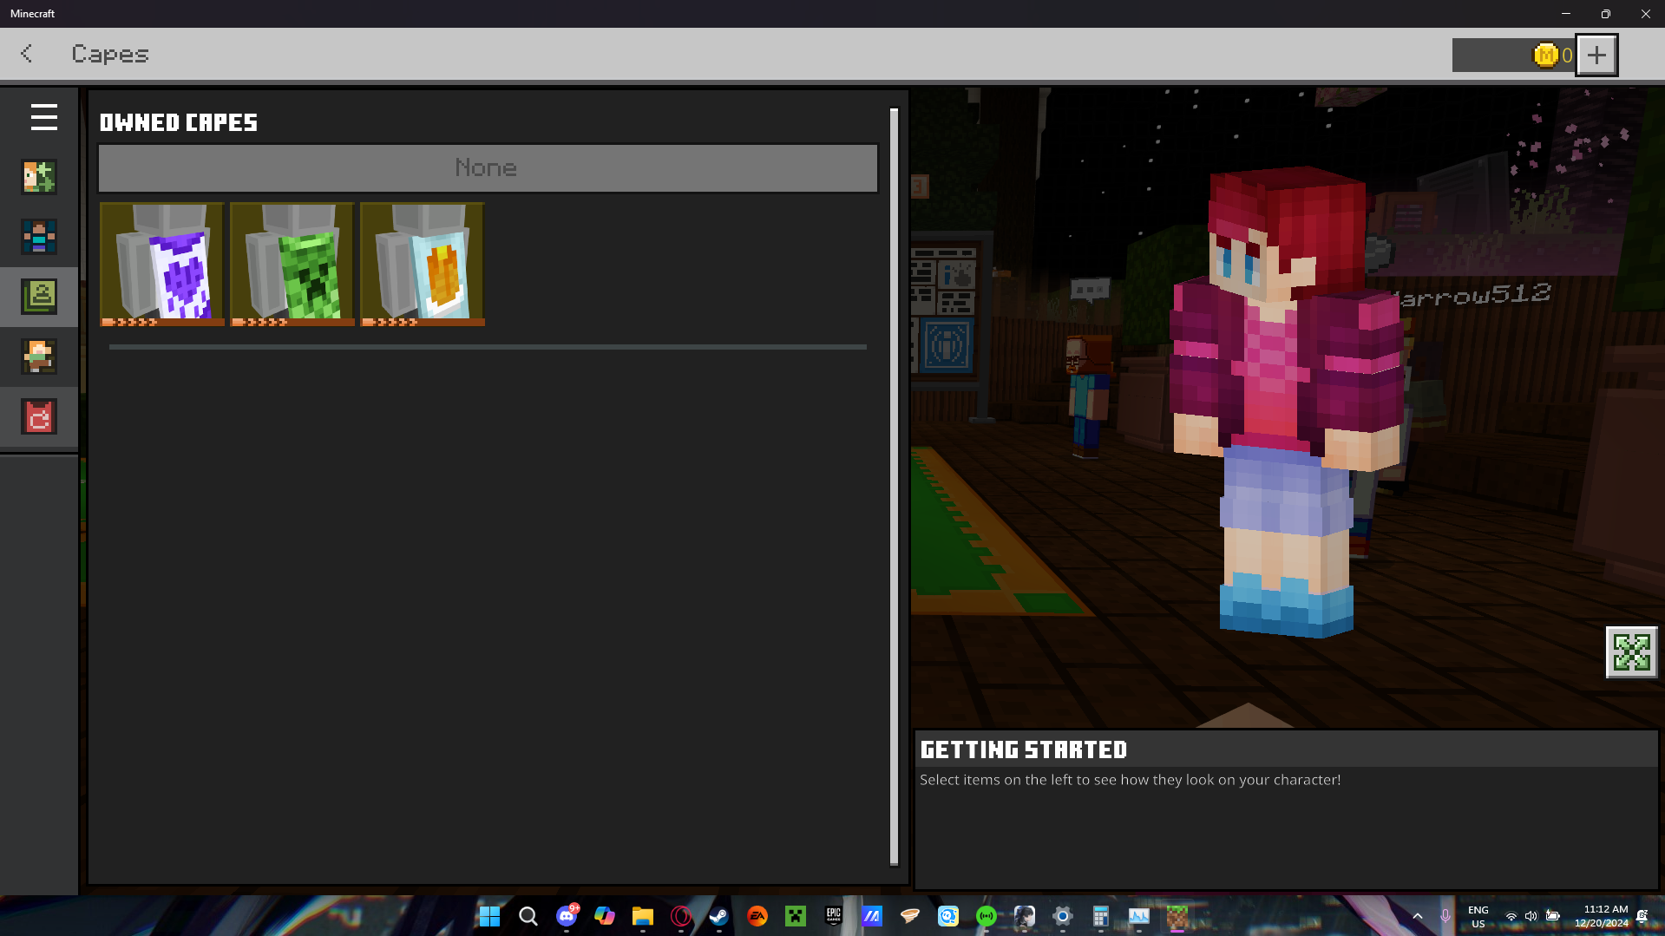
Task: Select None to remove cape
Action: pyautogui.click(x=488, y=167)
